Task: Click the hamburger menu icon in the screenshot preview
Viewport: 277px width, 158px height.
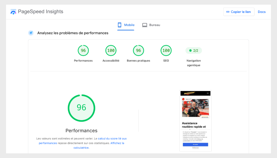Action: 208,93
